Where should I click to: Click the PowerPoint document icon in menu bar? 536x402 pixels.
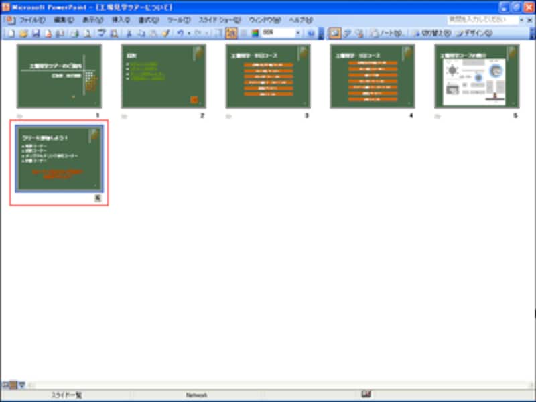coord(11,20)
